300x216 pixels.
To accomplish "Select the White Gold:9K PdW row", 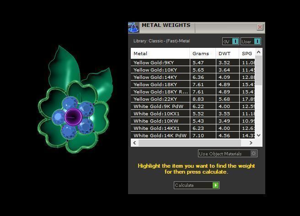I will point(193,106).
